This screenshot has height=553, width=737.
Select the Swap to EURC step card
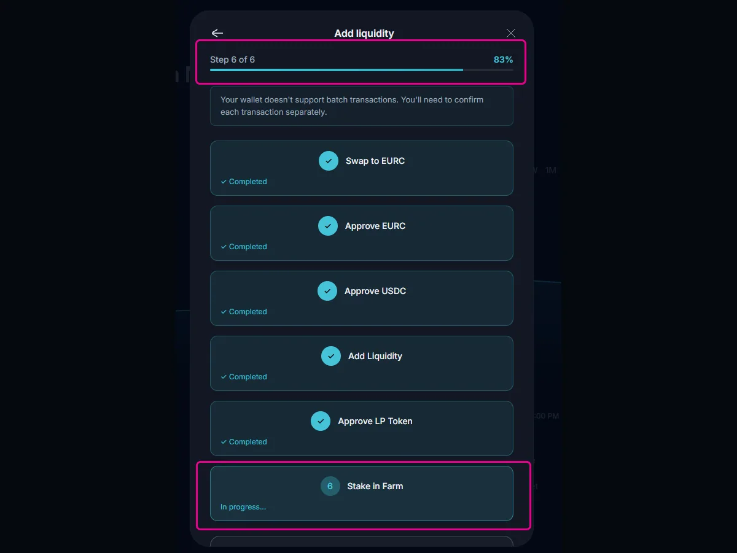click(362, 168)
